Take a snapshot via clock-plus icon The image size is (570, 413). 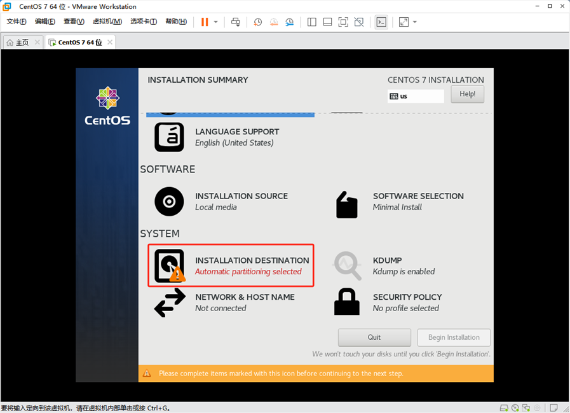[x=258, y=22]
